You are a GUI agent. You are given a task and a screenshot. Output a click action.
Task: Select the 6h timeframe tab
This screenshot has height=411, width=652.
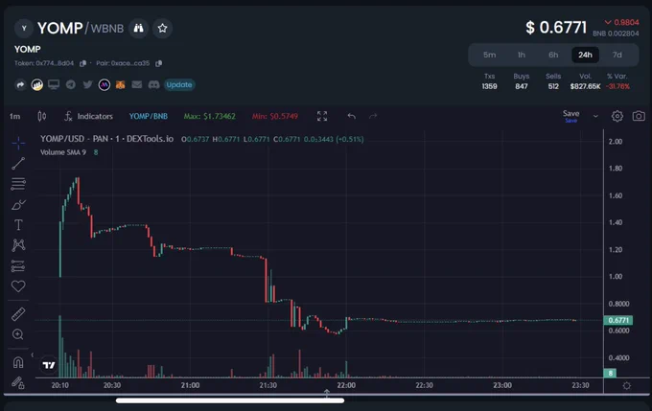point(553,55)
